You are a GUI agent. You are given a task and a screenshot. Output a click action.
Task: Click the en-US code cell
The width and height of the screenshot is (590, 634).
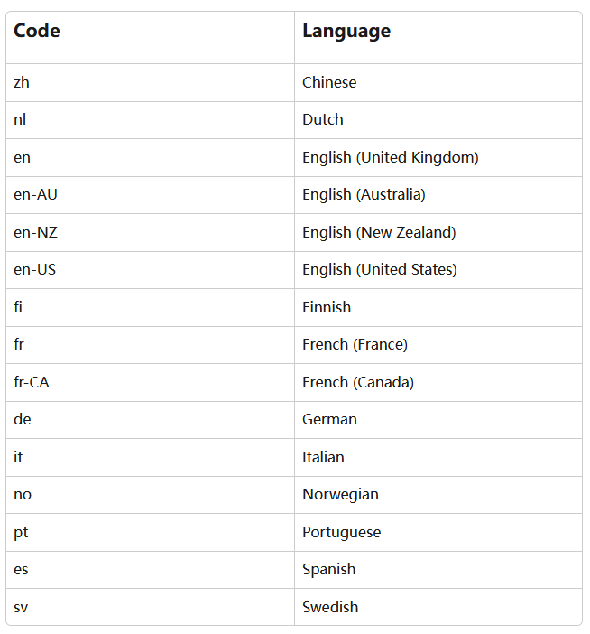[x=34, y=269]
